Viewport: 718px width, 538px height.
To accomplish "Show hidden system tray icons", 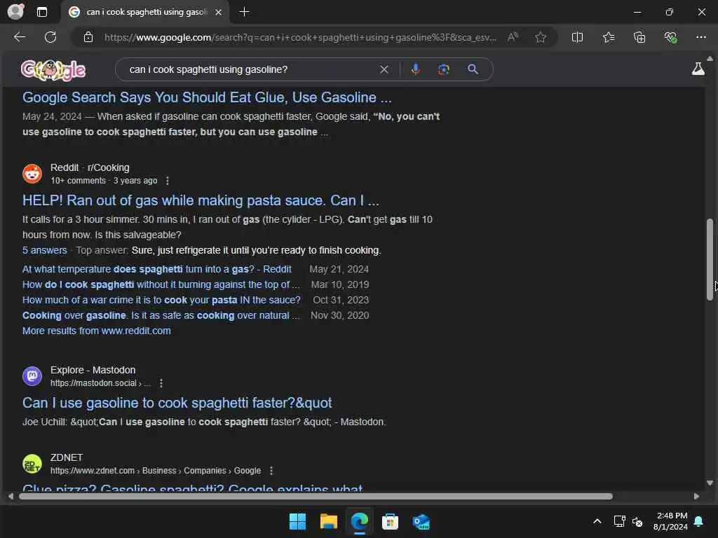I will (597, 521).
